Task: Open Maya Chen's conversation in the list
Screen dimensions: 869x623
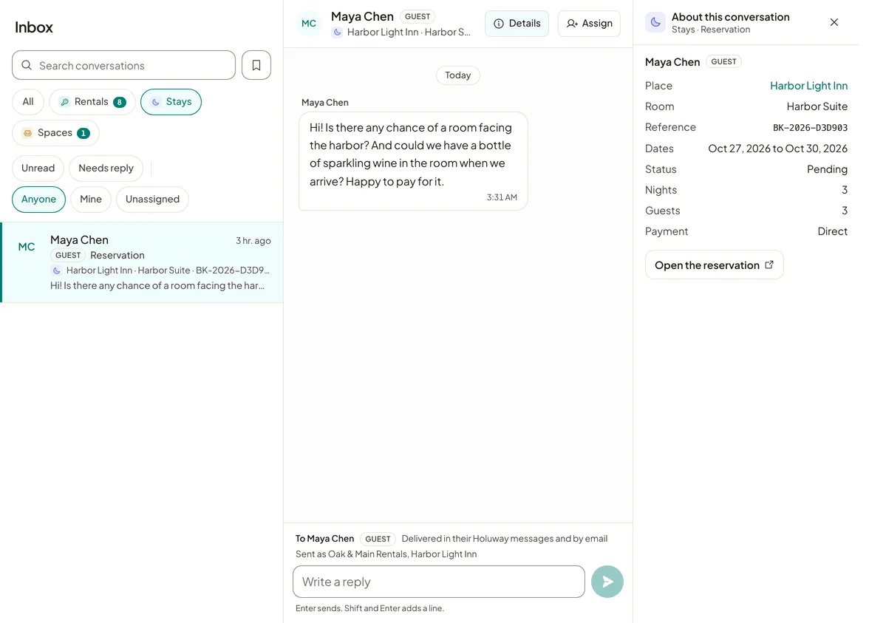Action: [142, 262]
